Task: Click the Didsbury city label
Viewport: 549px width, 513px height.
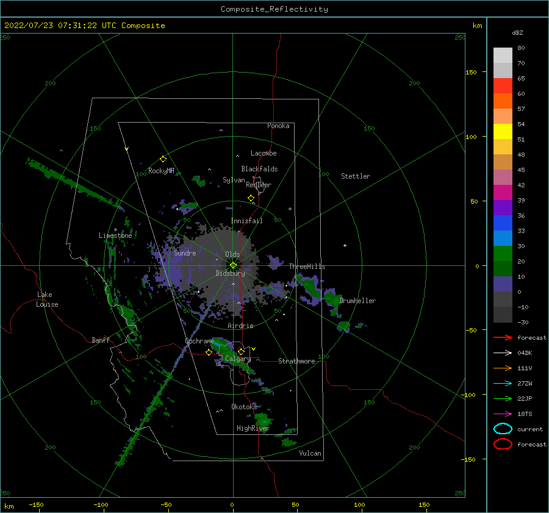Action: 231,273
